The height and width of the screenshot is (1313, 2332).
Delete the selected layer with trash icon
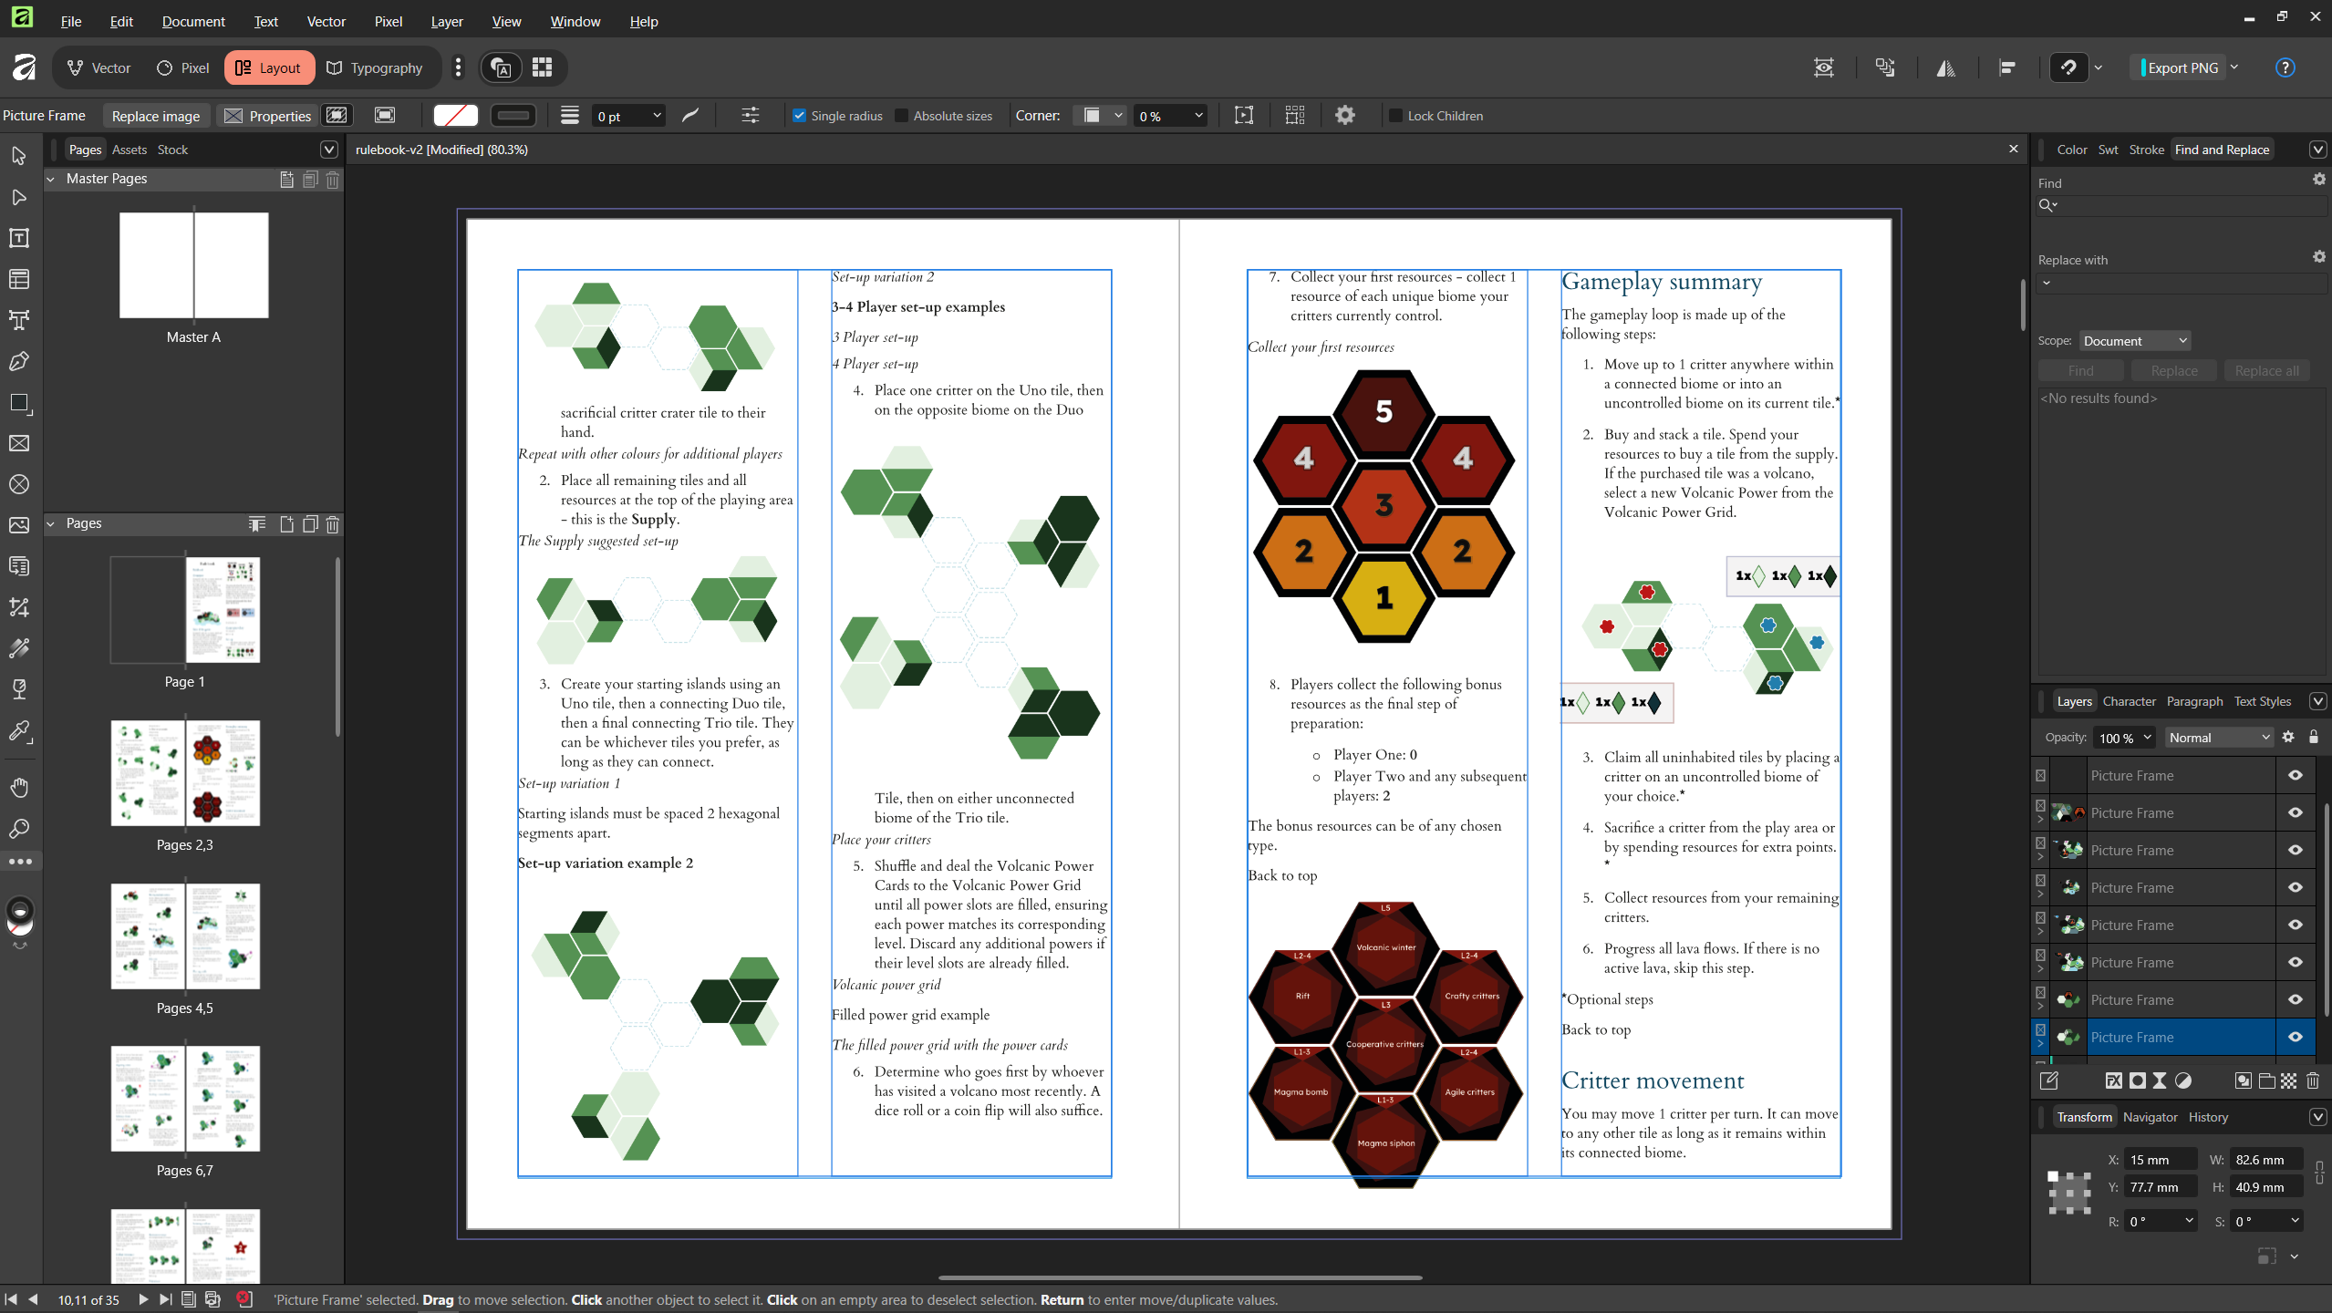(x=2312, y=1080)
